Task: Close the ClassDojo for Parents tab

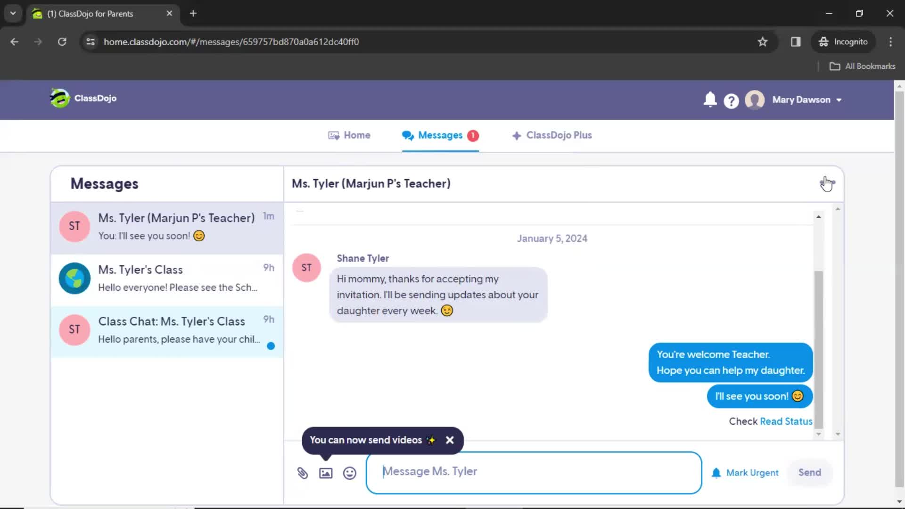Action: point(169,14)
